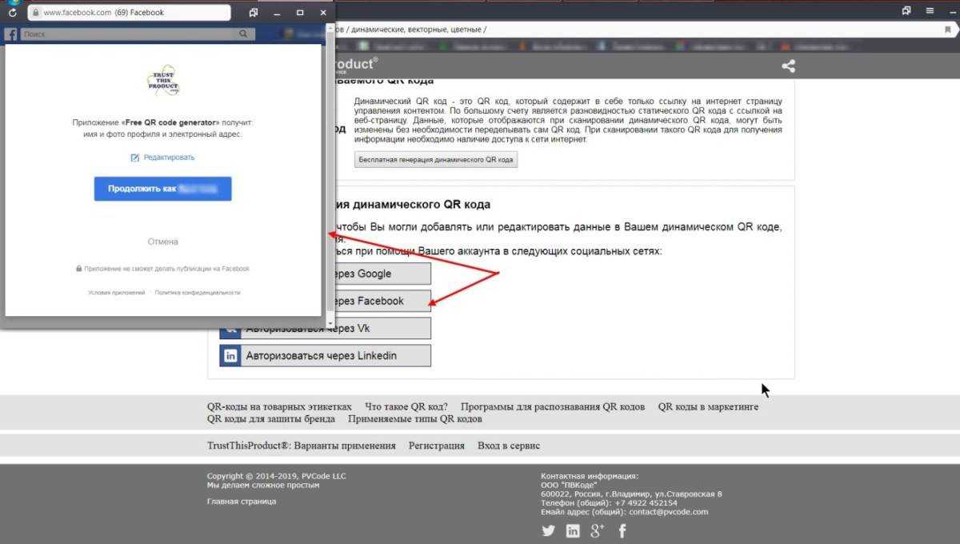Go to 'Регистрация' in the footer menu
Viewport: 960px width, 544px height.
[x=436, y=446]
